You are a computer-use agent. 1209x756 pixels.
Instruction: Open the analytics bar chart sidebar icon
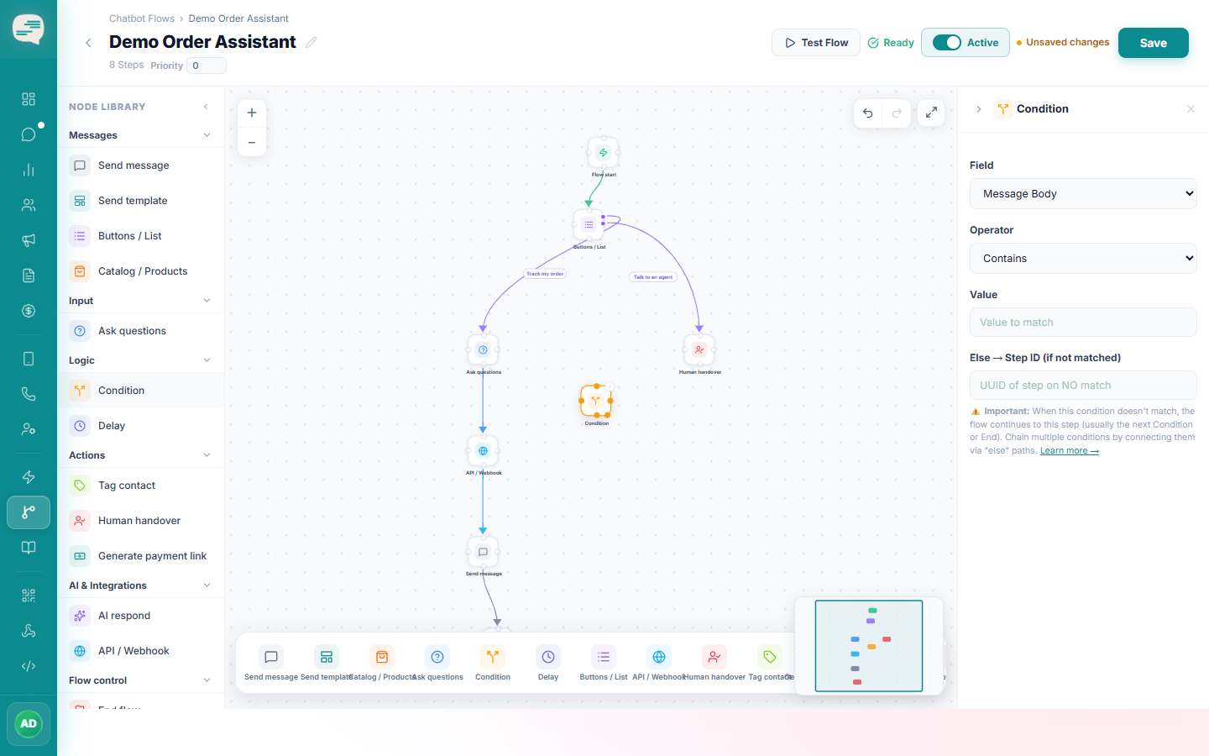click(x=29, y=170)
